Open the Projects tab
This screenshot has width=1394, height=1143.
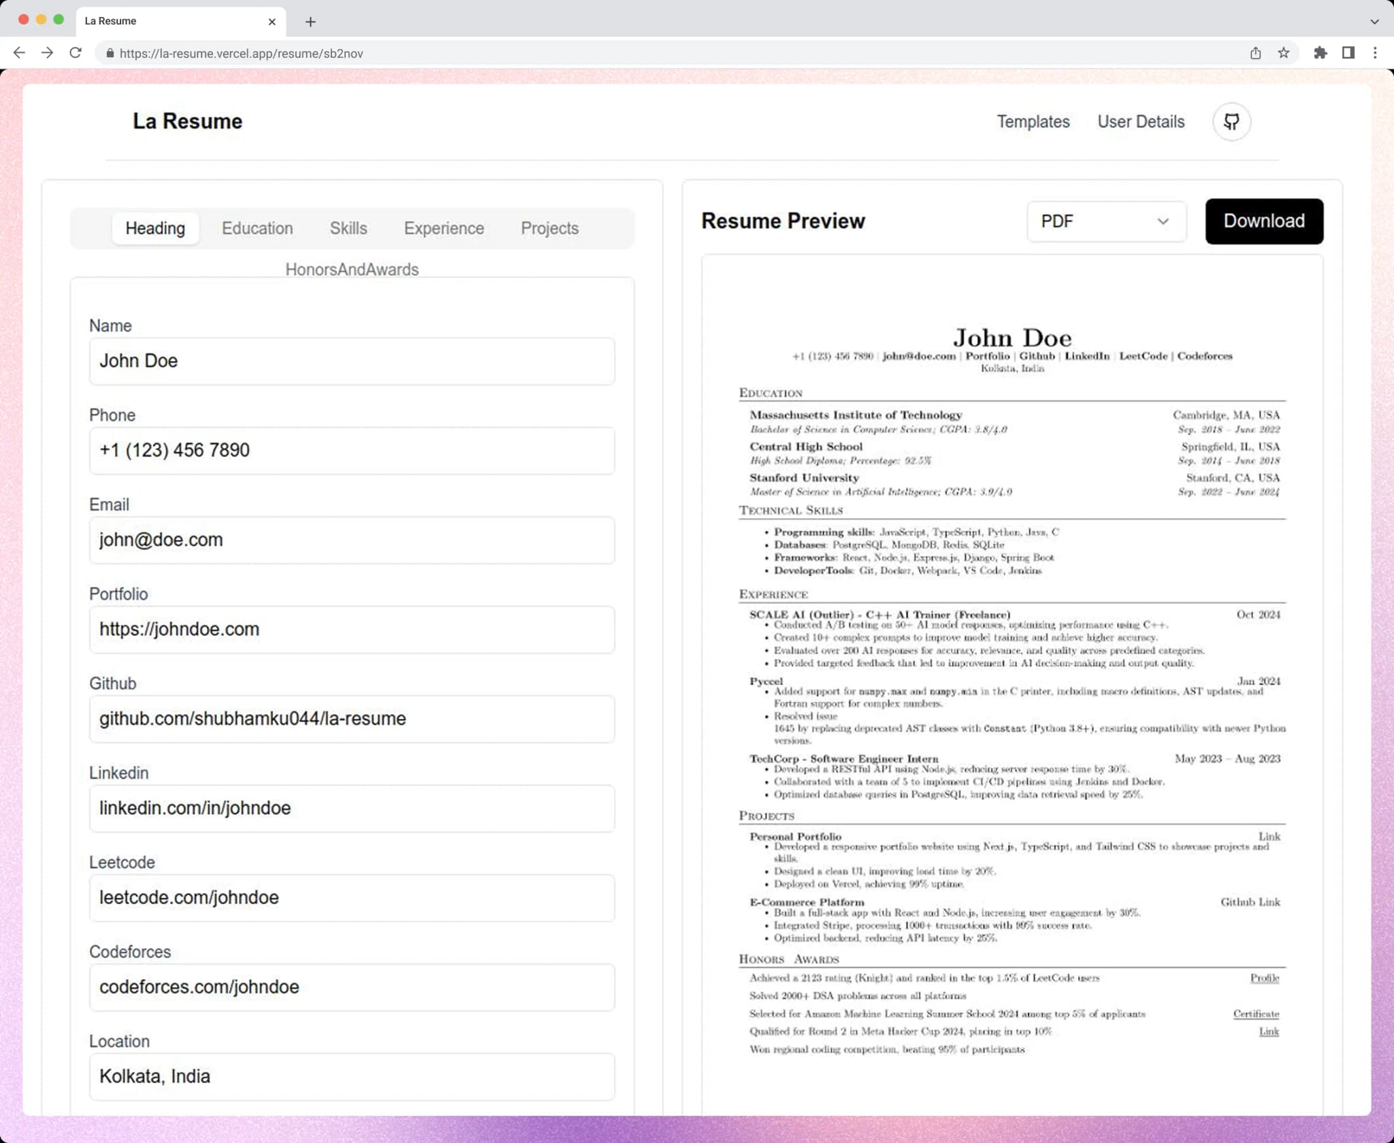click(x=549, y=228)
